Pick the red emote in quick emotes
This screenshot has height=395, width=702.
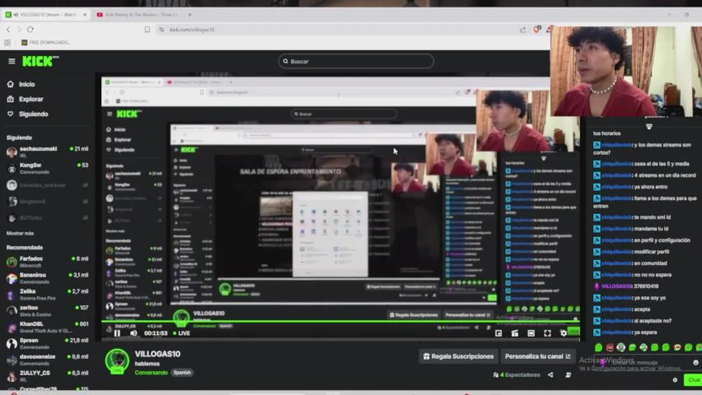[x=610, y=347]
